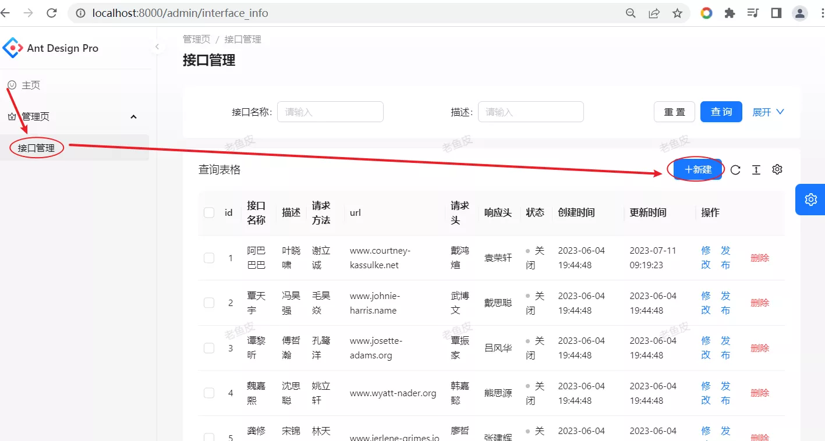Click the share page icon in address bar
Screen dimensions: 825x441
pos(654,13)
